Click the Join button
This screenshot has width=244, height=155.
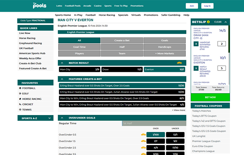192,6
